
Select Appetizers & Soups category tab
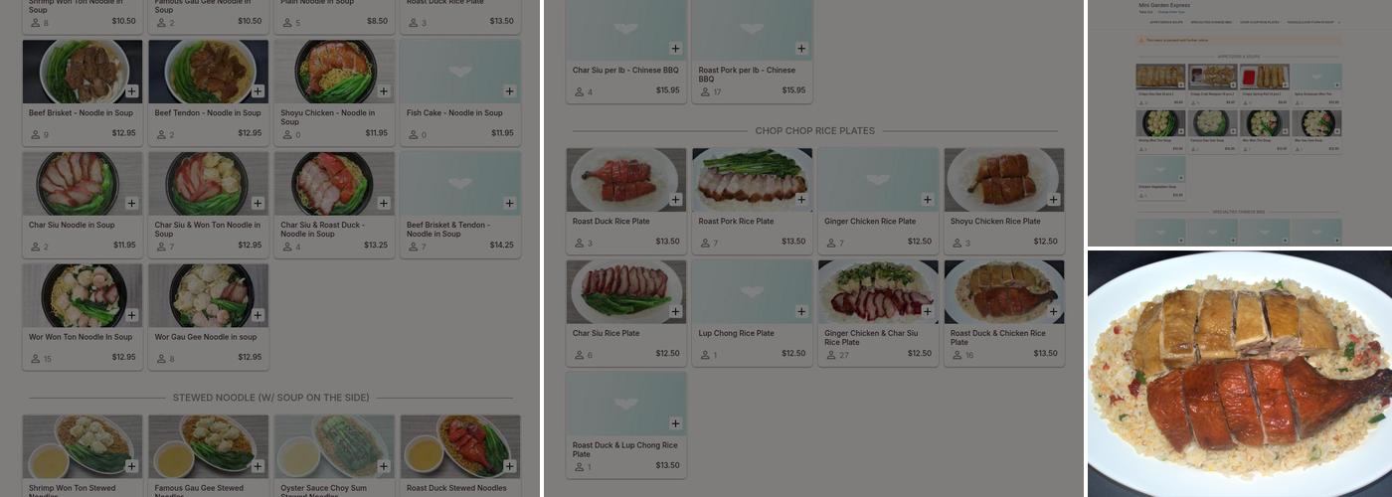(1165, 21)
